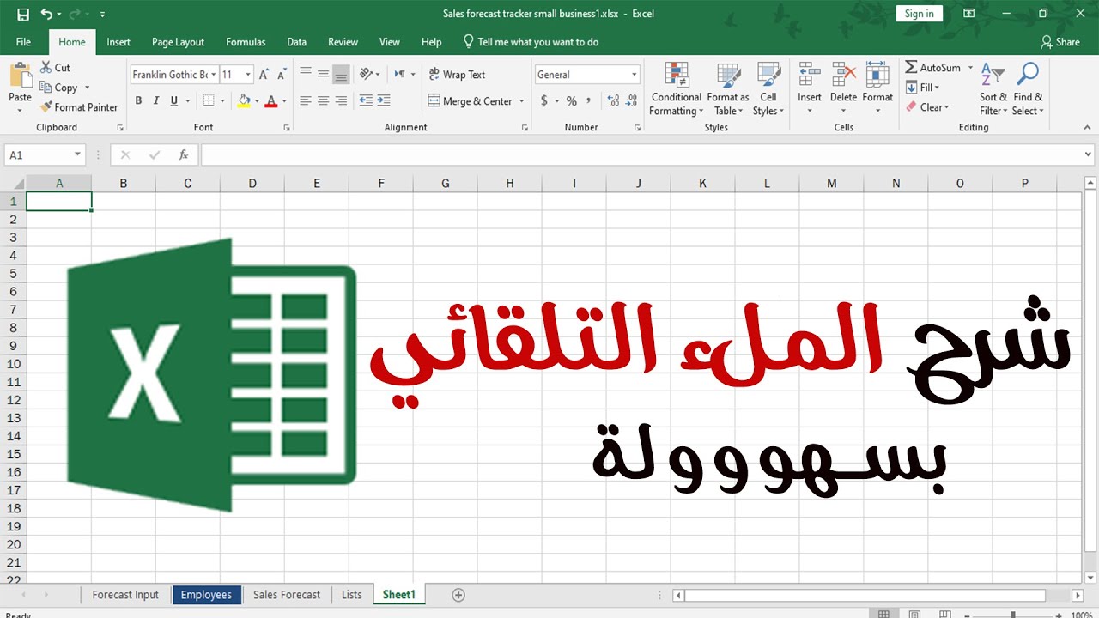Screen dimensions: 1099x618
Task: Toggle Wrap Text
Action: coord(457,75)
